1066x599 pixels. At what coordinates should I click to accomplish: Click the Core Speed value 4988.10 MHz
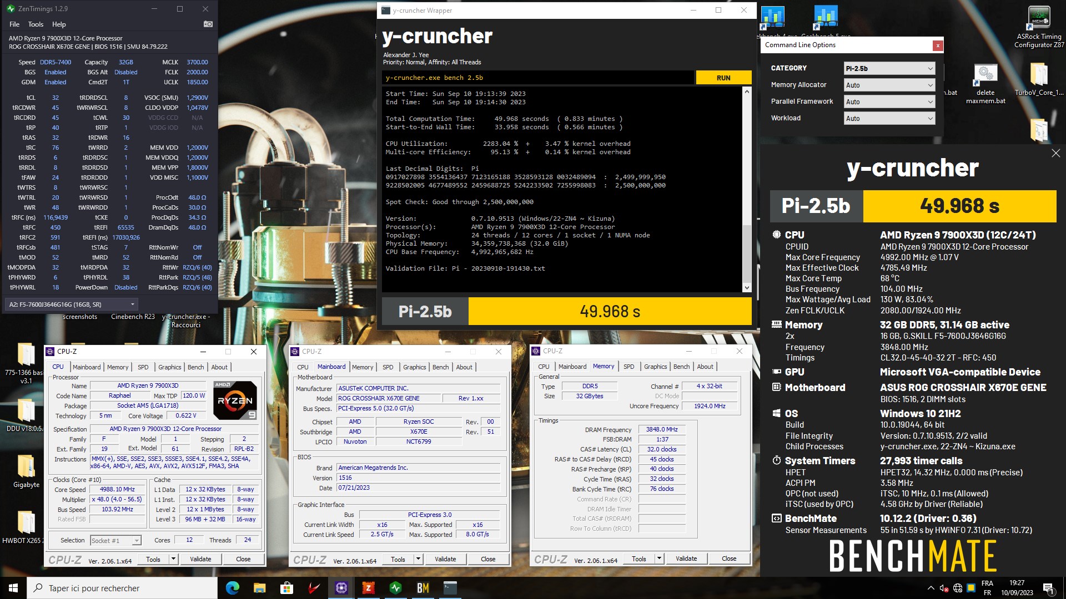[117, 489]
